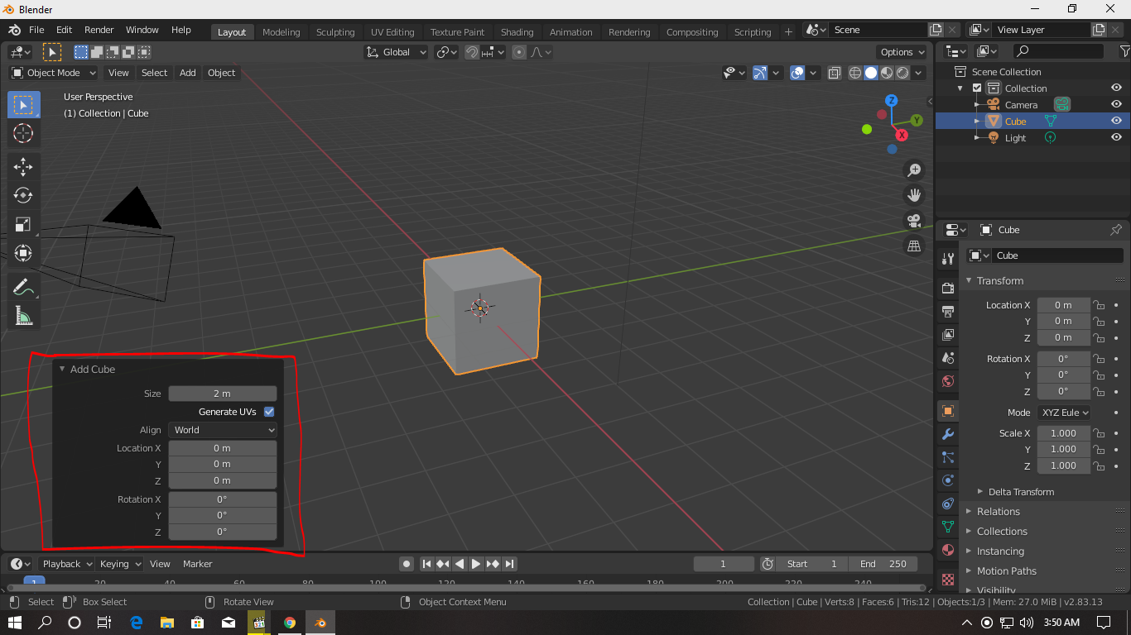Switch to the Shading workspace tab
Image resolution: width=1131 pixels, height=635 pixels.
pos(517,32)
